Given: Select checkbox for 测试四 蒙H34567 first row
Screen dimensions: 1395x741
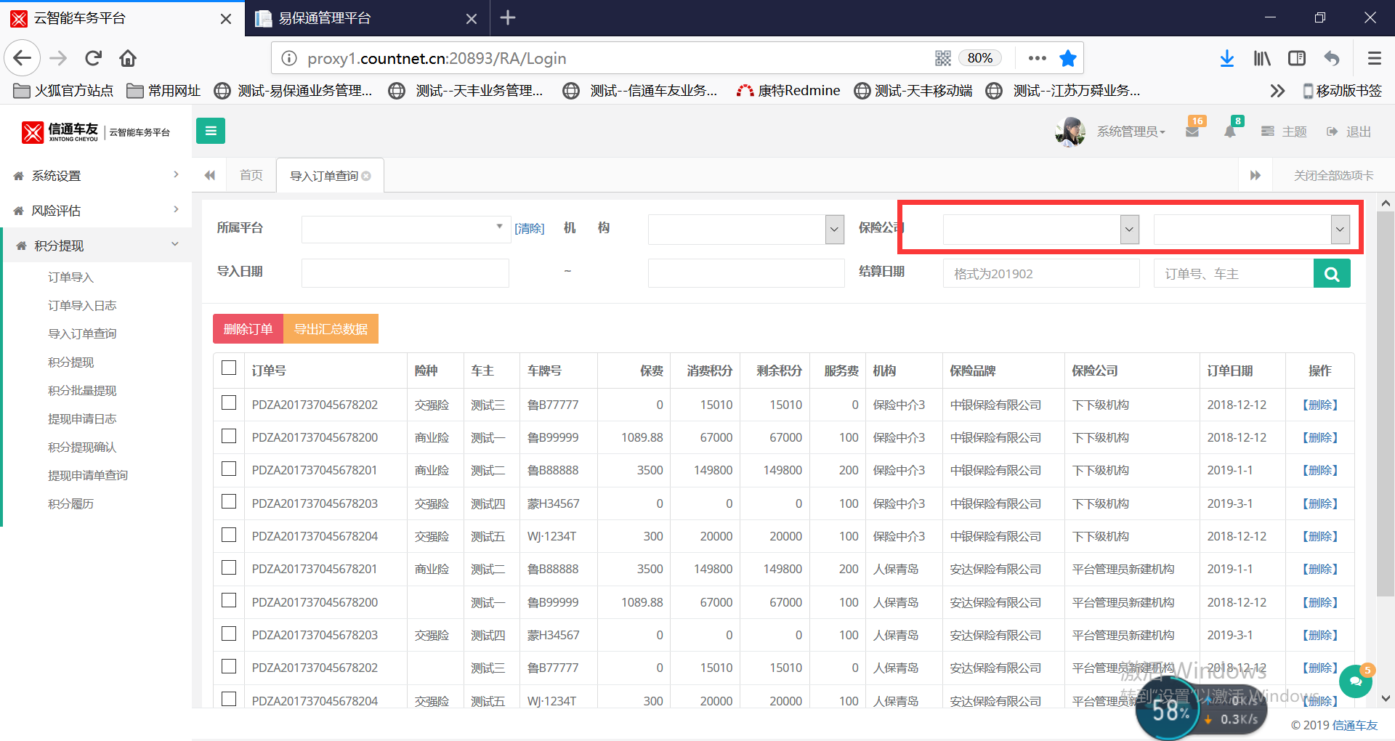Looking at the screenshot, I should [x=229, y=502].
